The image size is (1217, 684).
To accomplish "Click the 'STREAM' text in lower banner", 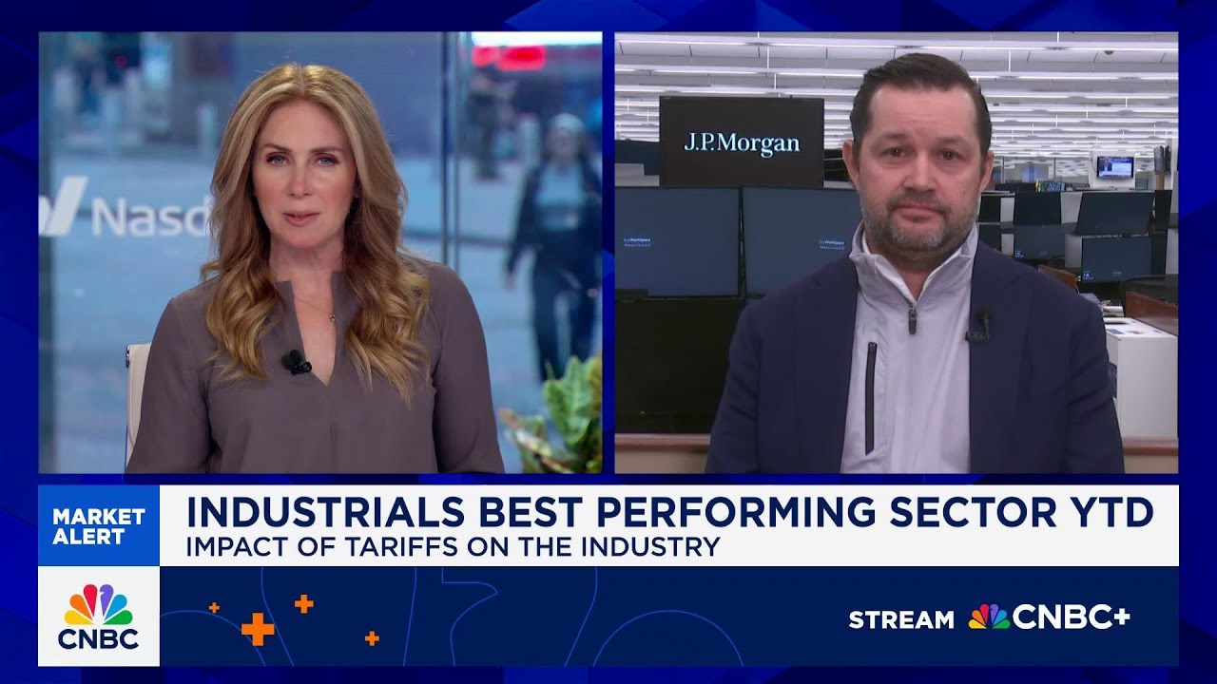I will pos(901,620).
